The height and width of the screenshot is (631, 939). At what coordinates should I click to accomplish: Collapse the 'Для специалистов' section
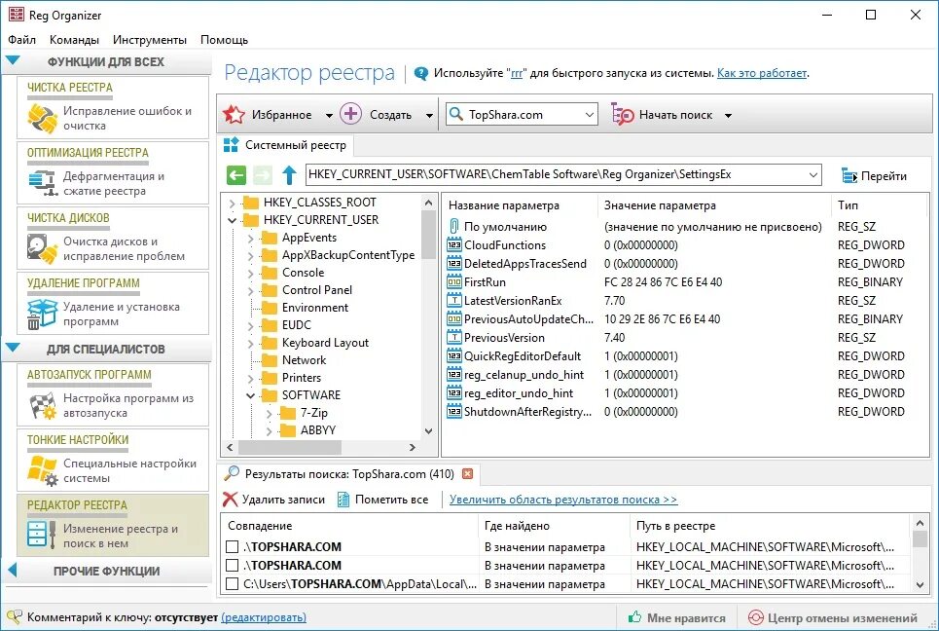click(13, 347)
